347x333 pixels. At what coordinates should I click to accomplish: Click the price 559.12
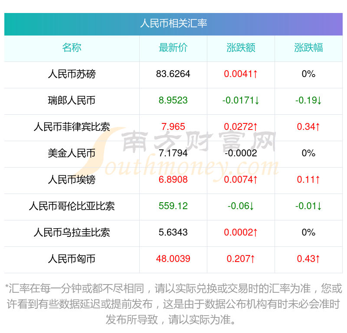click(x=173, y=206)
